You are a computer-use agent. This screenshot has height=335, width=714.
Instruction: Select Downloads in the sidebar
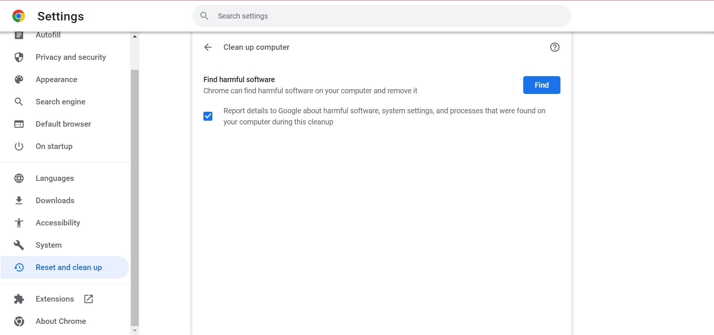coord(55,201)
